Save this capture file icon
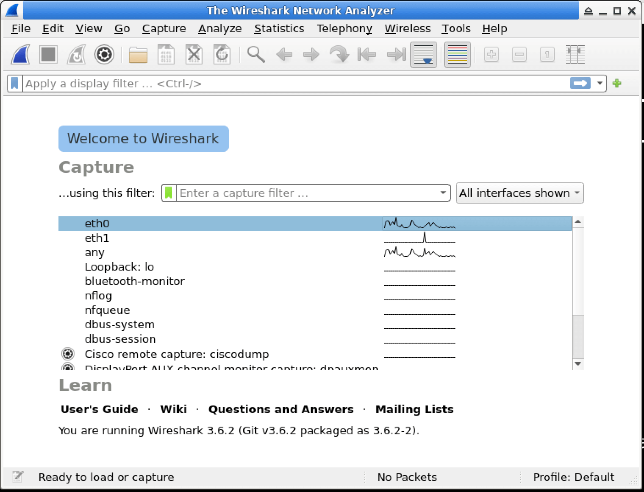This screenshot has width=644, height=492. point(166,55)
